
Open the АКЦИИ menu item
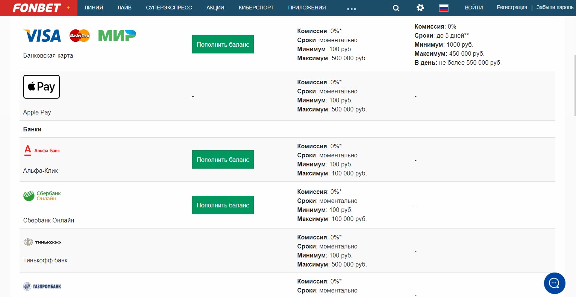pos(215,8)
